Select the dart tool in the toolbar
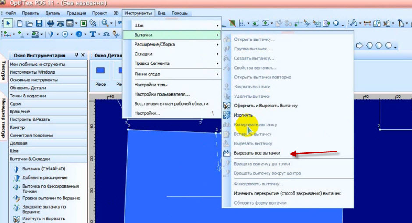Viewport: 412px width, 223px height. coord(51,34)
